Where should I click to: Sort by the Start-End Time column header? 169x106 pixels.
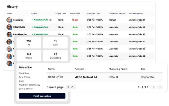tap(93, 14)
